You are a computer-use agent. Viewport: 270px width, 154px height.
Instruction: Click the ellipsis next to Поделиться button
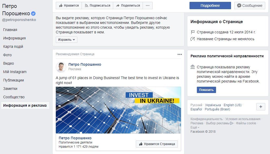(x=147, y=6)
